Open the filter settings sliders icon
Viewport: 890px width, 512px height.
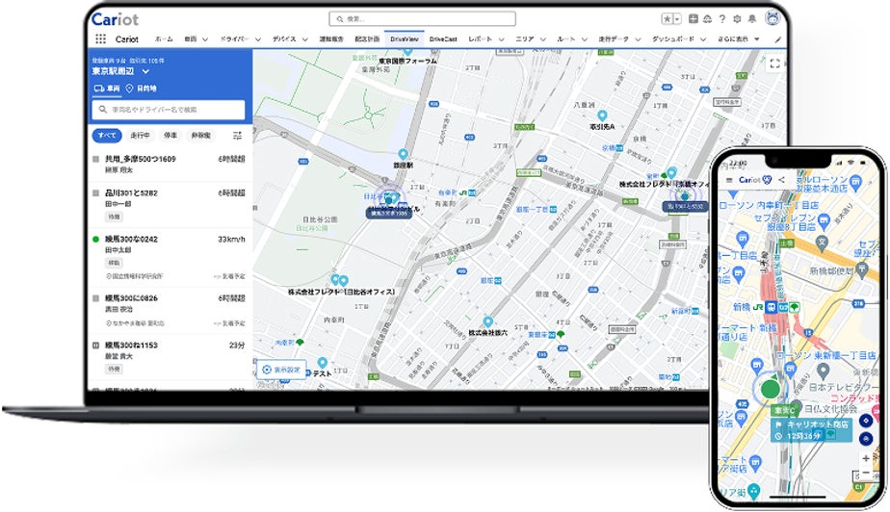[x=237, y=136]
